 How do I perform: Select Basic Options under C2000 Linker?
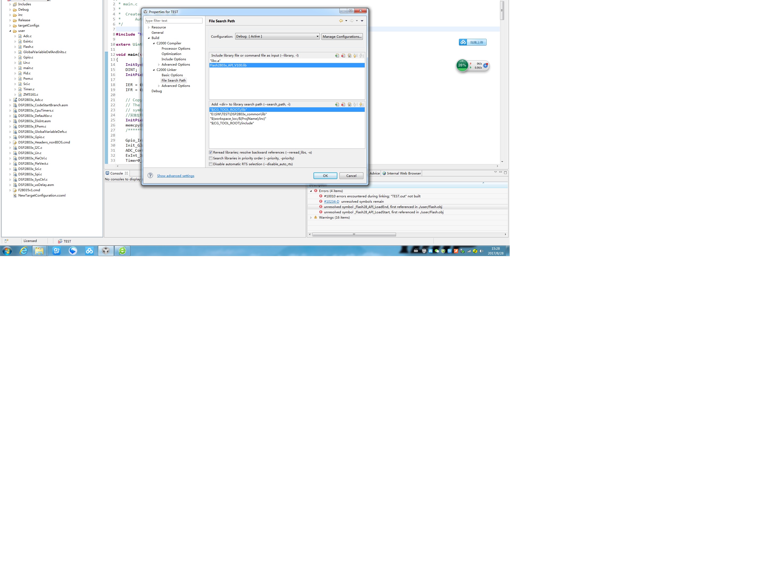172,75
